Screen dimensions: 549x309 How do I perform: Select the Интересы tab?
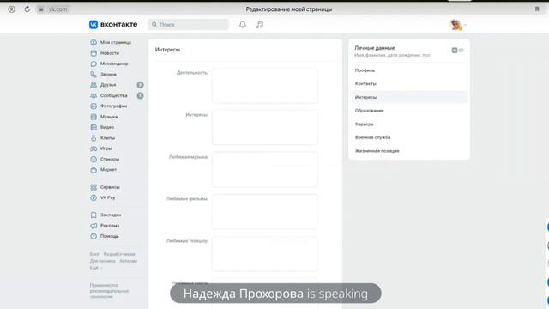pos(409,97)
